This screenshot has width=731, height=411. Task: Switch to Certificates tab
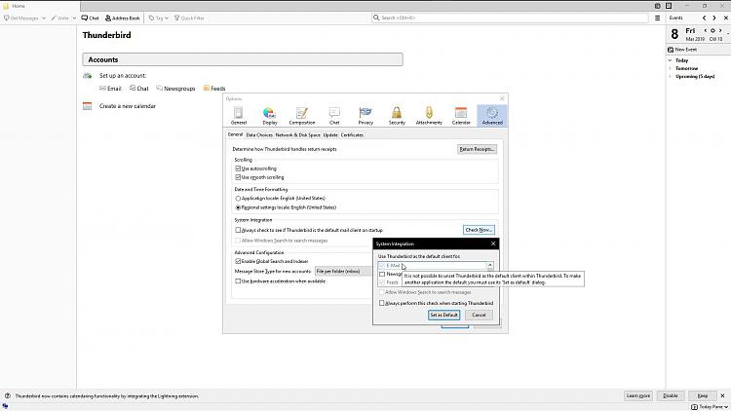pyautogui.click(x=352, y=135)
